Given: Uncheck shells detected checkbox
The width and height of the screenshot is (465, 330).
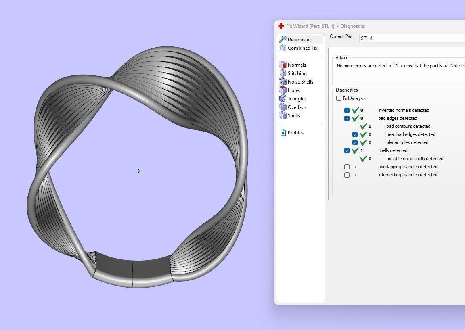Looking at the screenshot, I should [x=347, y=150].
